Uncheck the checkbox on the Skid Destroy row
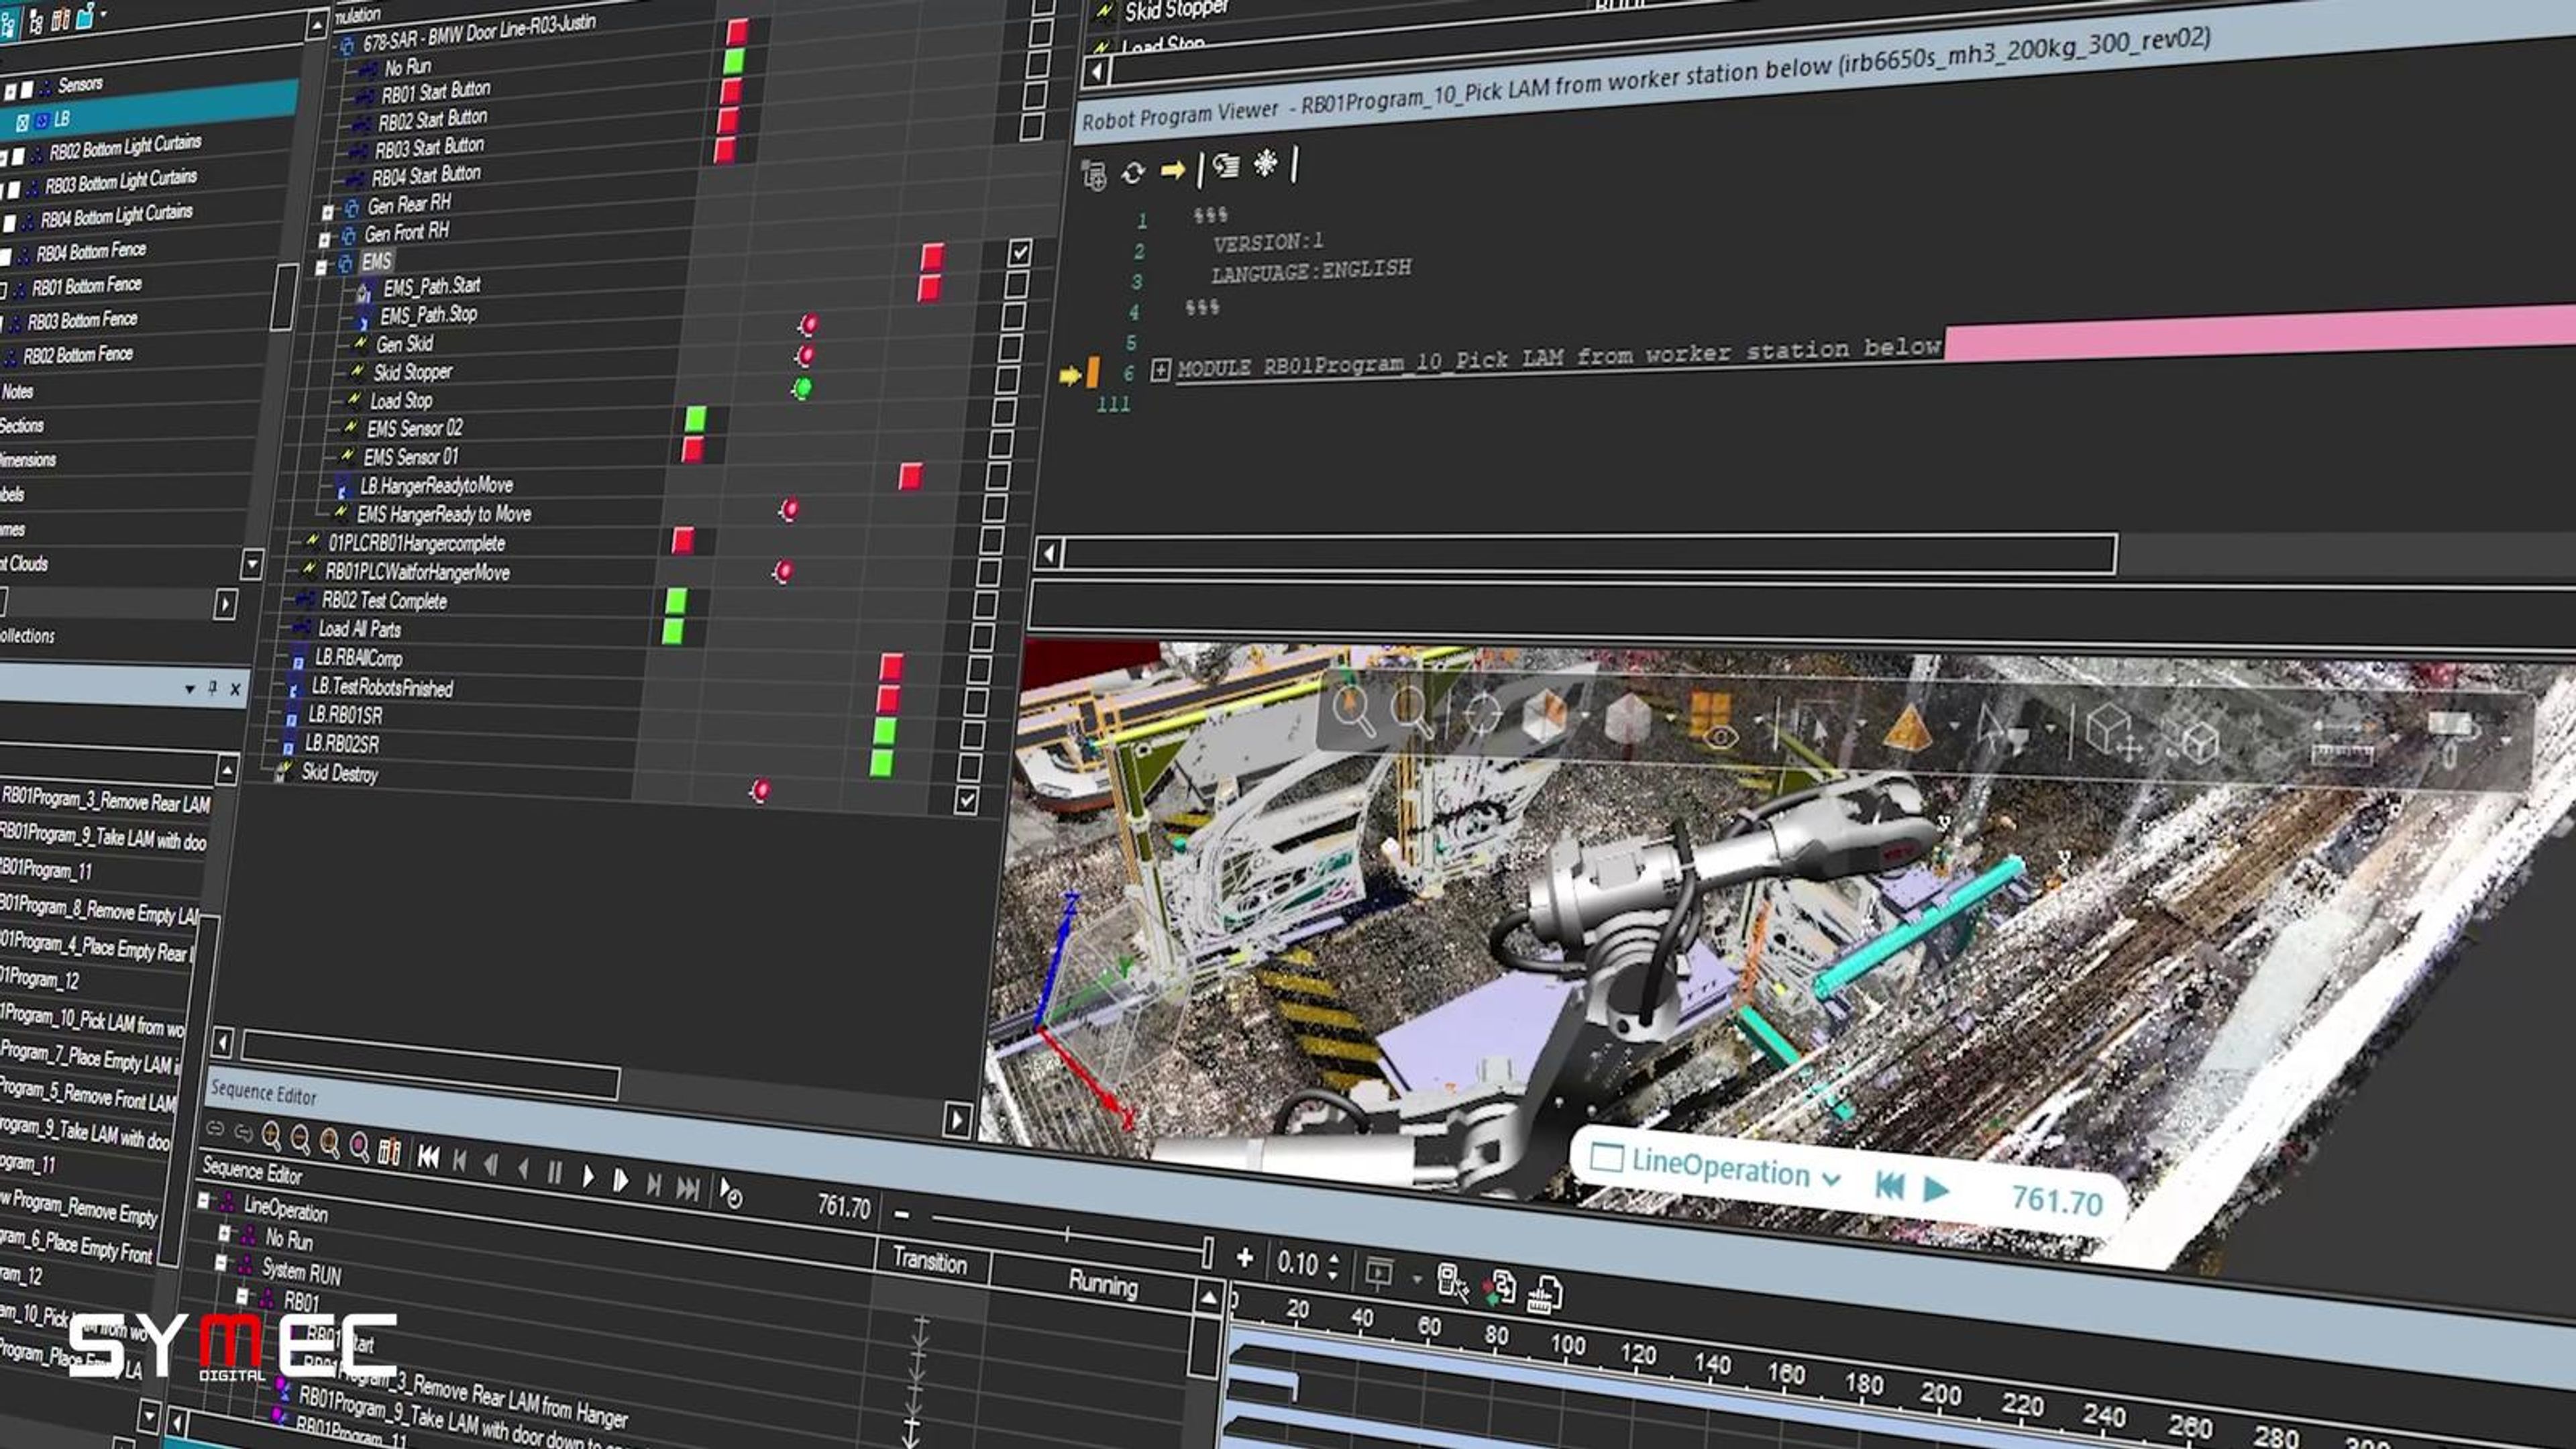 pyautogui.click(x=966, y=800)
